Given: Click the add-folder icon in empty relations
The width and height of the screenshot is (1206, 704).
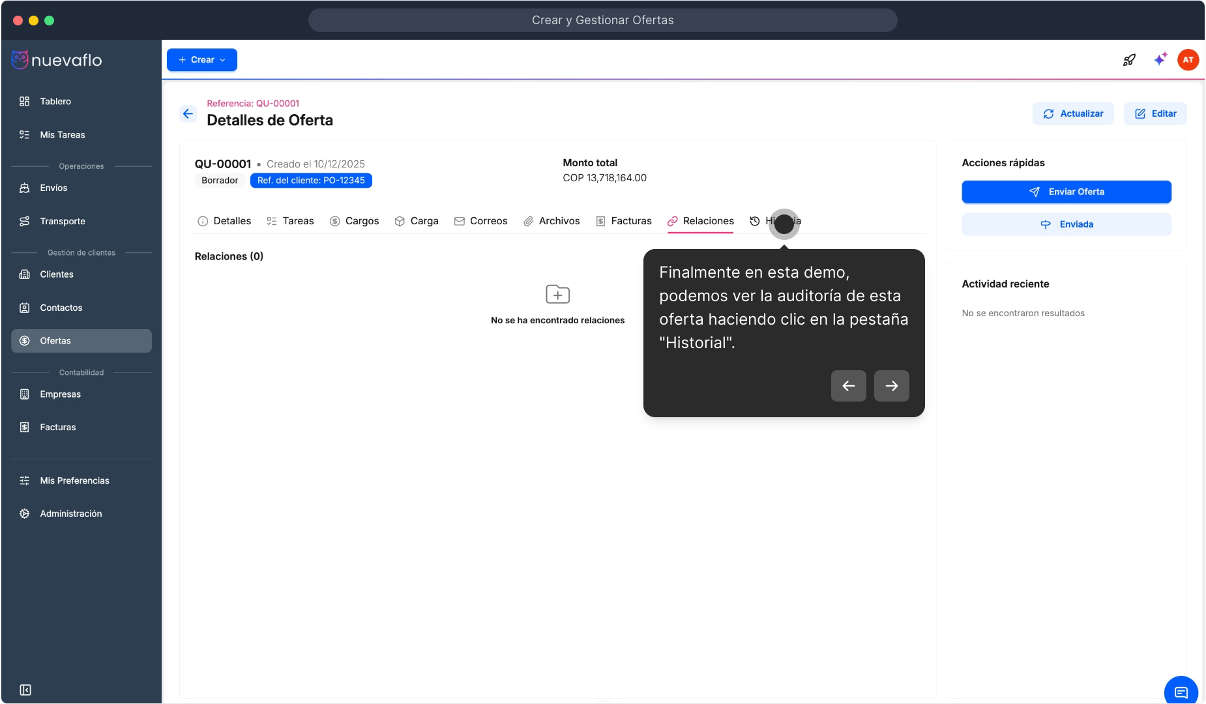Looking at the screenshot, I should pyautogui.click(x=557, y=295).
